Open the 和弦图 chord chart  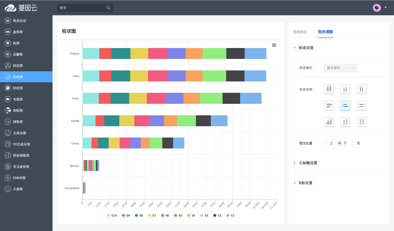[x=18, y=111]
